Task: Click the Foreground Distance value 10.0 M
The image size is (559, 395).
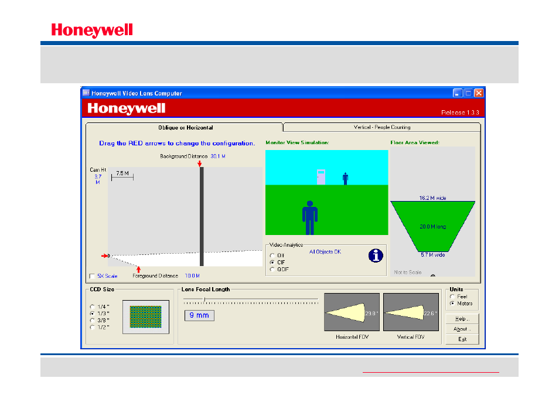Action: (192, 276)
